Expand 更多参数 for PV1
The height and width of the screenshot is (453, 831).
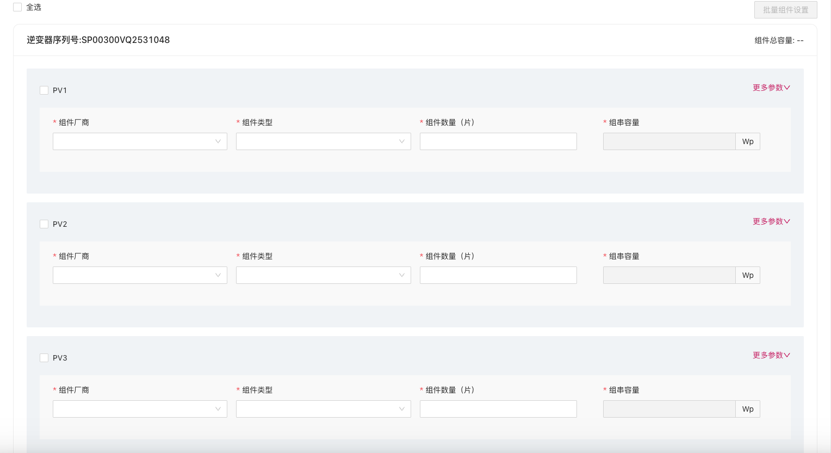click(x=771, y=88)
